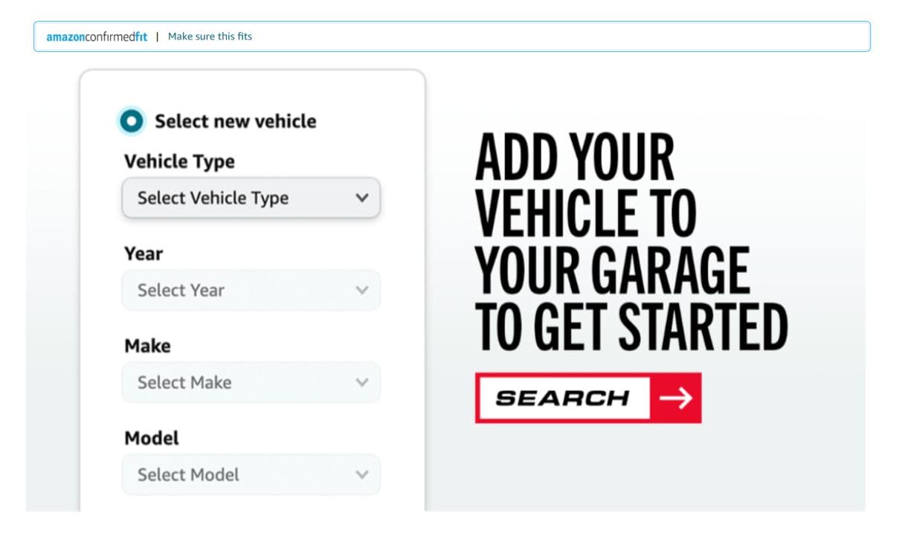
Task: Click empty area of the confirmed fit bar
Action: (558, 36)
